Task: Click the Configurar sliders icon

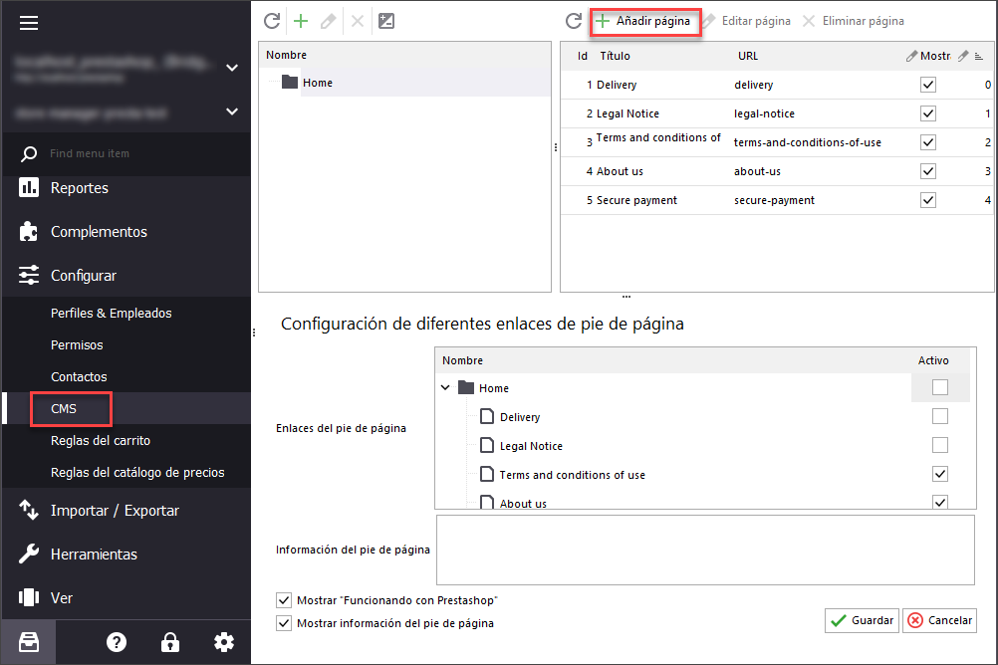Action: point(29,276)
